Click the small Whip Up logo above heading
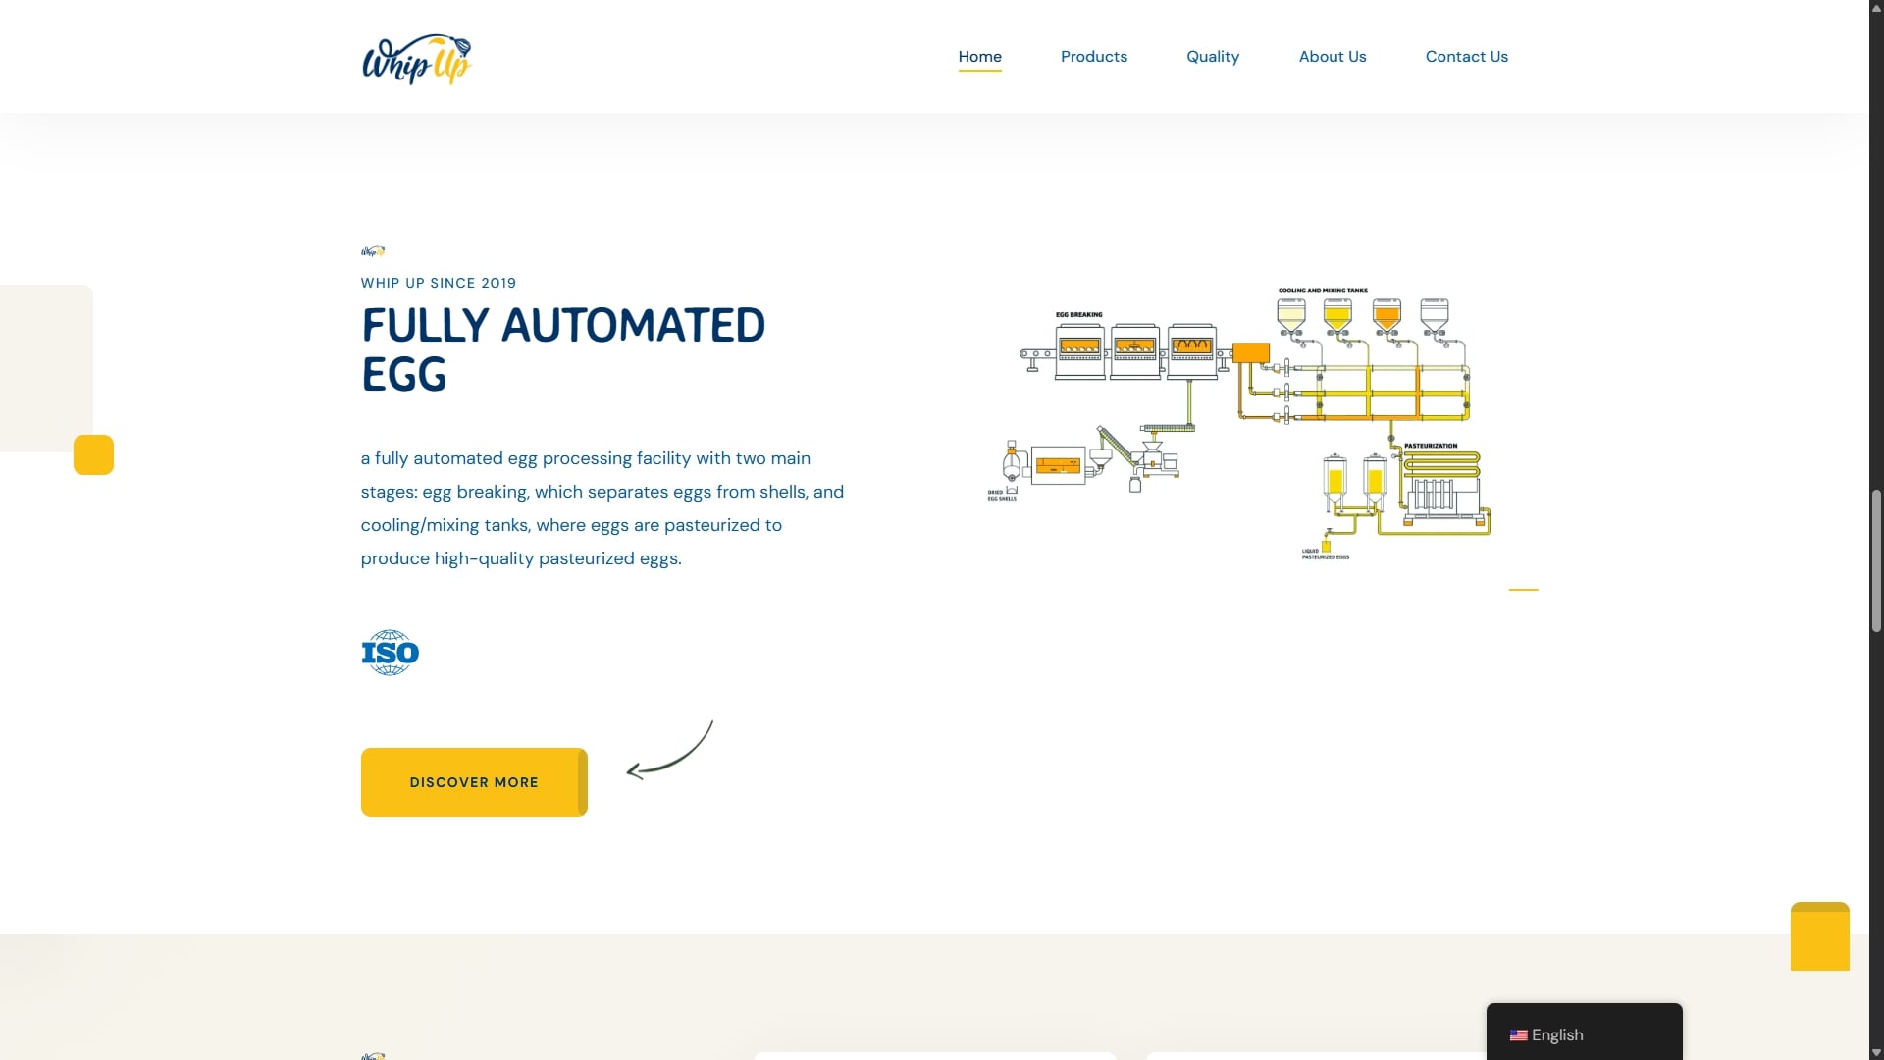 point(373,251)
